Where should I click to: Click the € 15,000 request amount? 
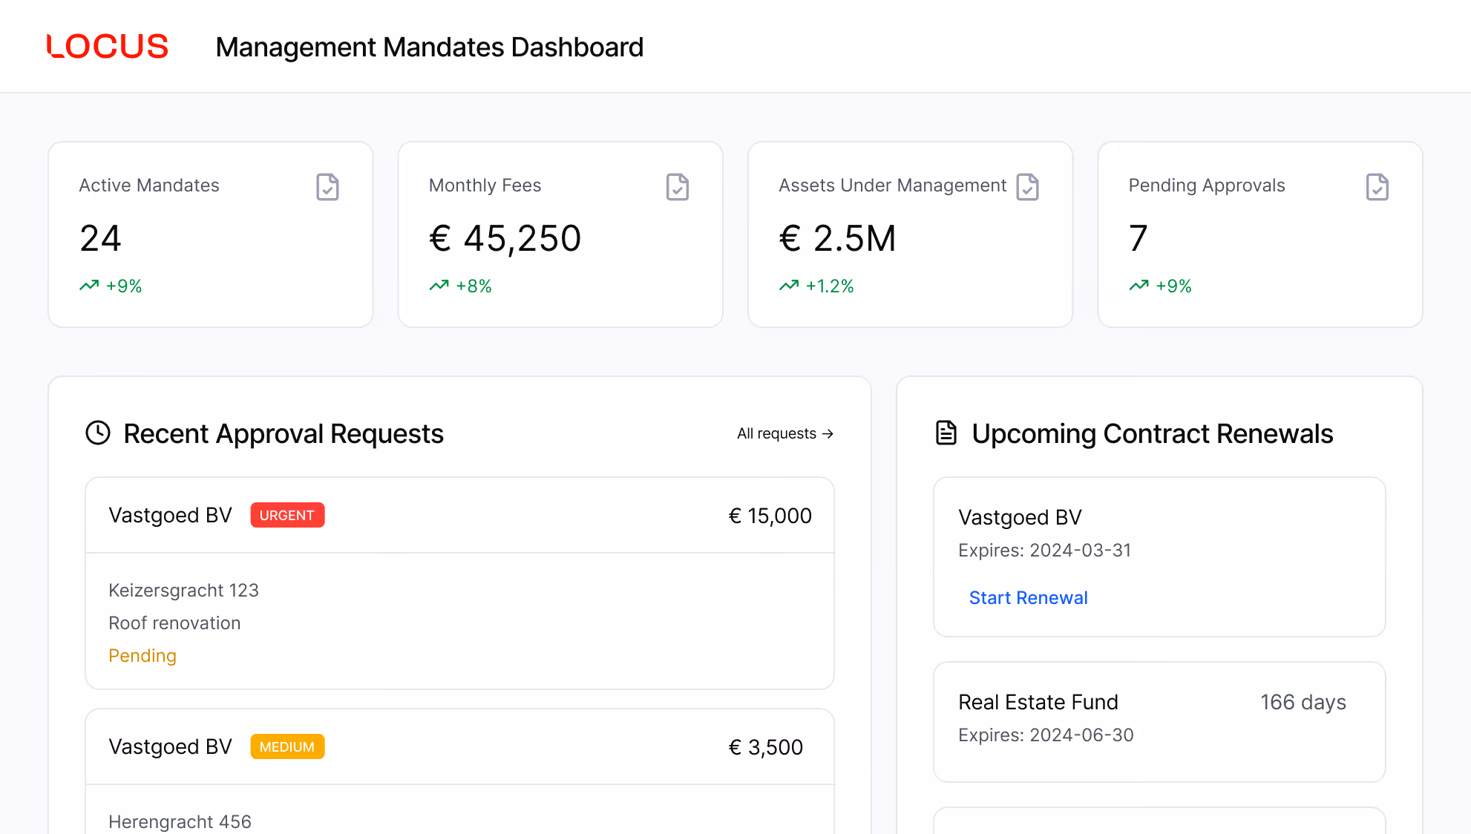(x=770, y=516)
